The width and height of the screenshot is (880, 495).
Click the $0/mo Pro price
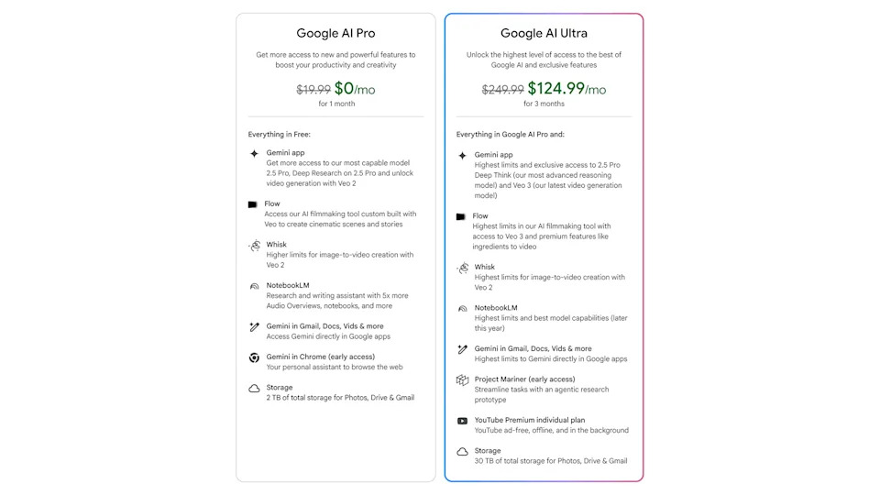click(354, 89)
